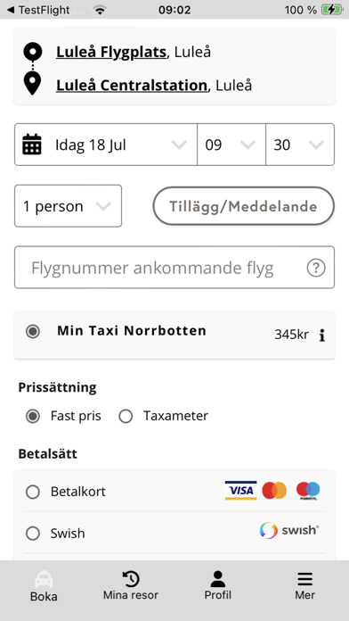Screen dimensions: 349x621
Task: Expand the hour dropdown showing 09
Action: click(x=231, y=145)
